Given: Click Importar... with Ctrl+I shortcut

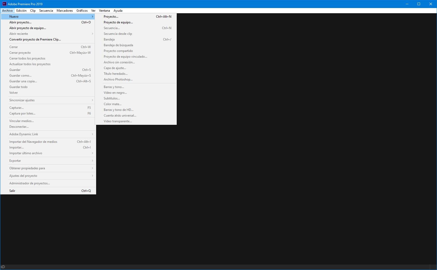Looking at the screenshot, I should [48, 147].
